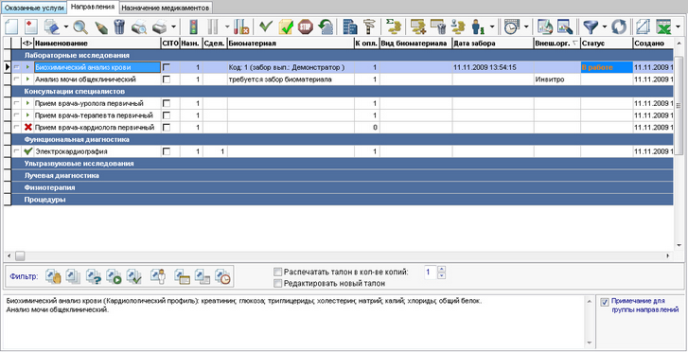Sort by Наименование column header
This screenshot has height=352, width=688.
(x=97, y=43)
